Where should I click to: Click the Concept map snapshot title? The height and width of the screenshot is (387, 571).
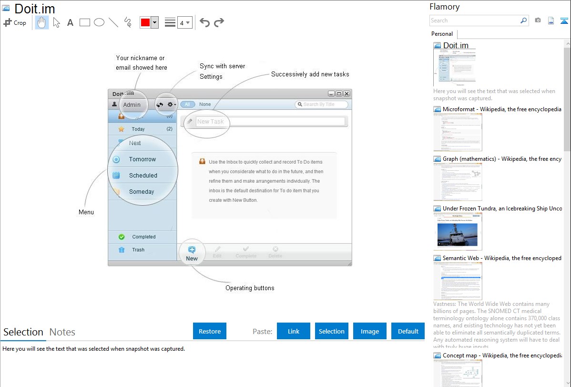pos(502,355)
